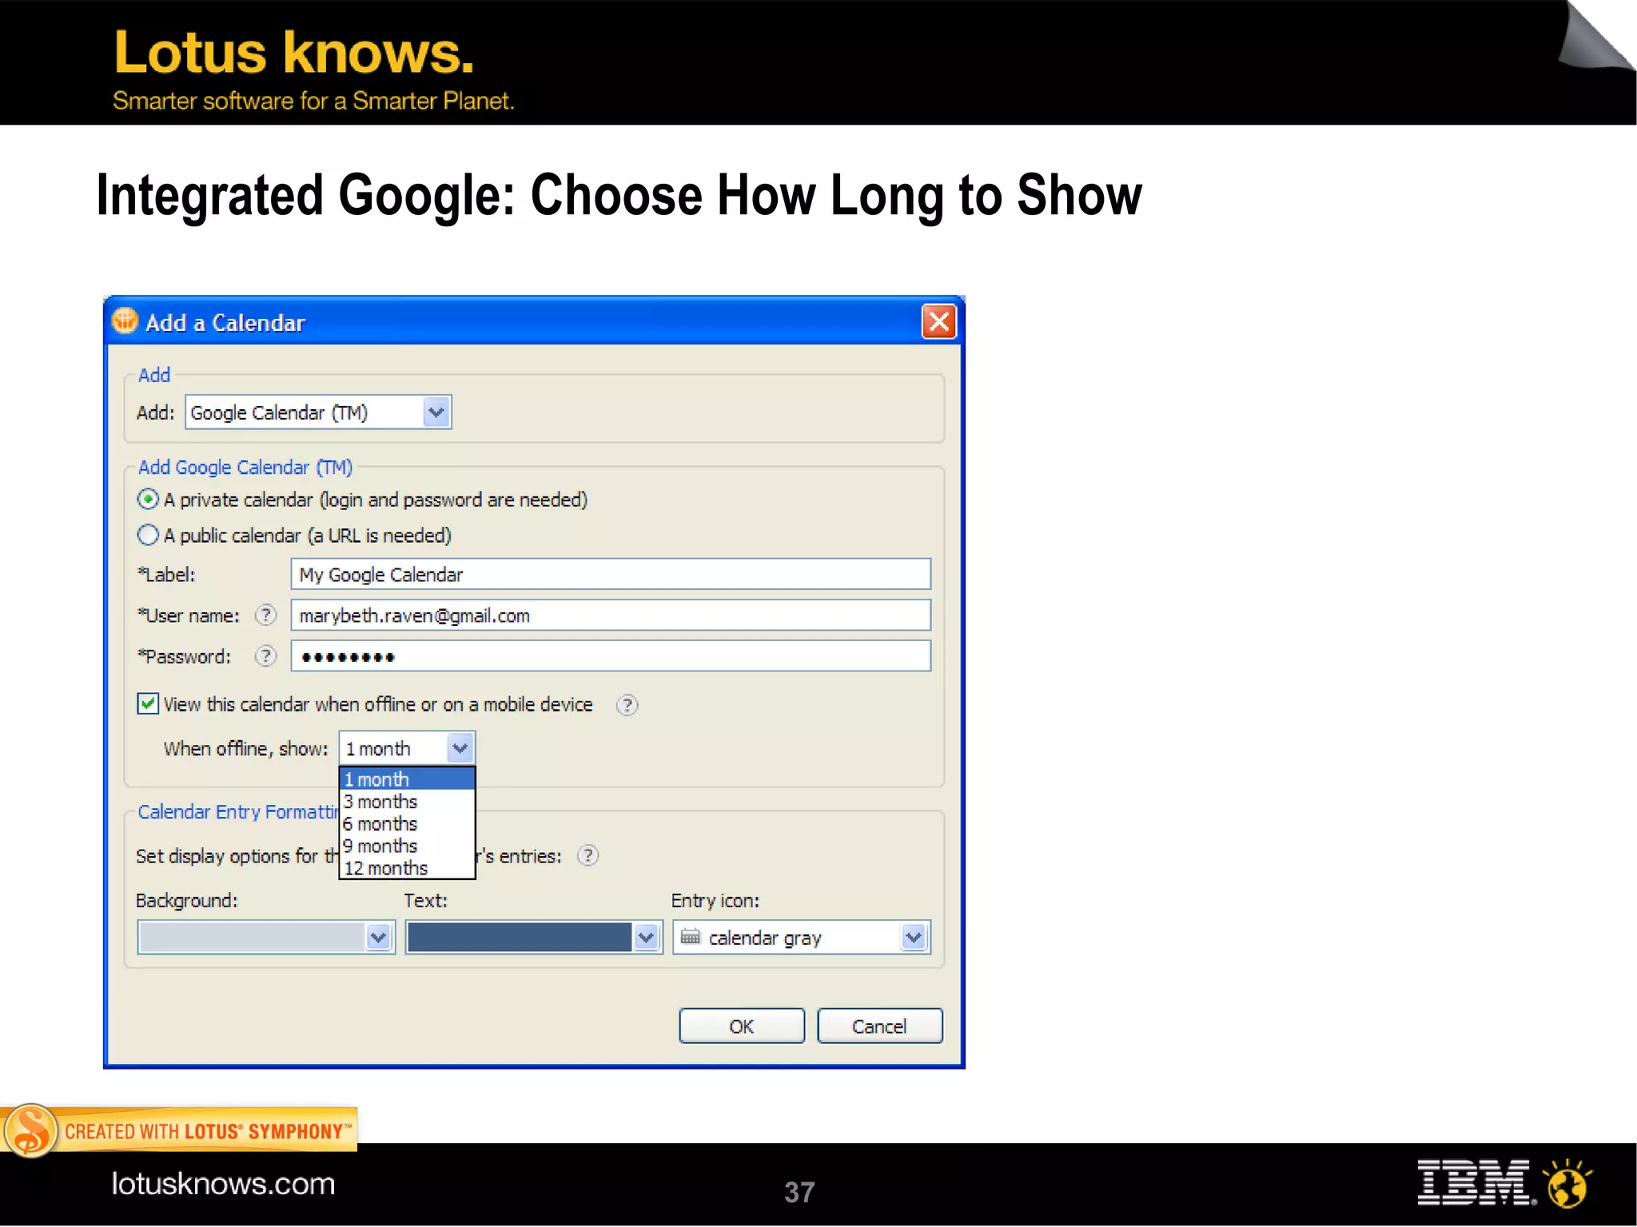The image size is (1637, 1227).
Task: Click the Lotus Symphony logo badge
Action: pos(30,1130)
